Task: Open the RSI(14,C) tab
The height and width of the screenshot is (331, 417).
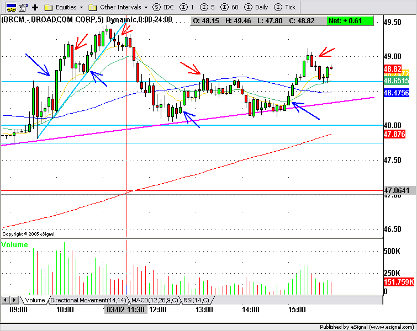Action: tap(196, 300)
